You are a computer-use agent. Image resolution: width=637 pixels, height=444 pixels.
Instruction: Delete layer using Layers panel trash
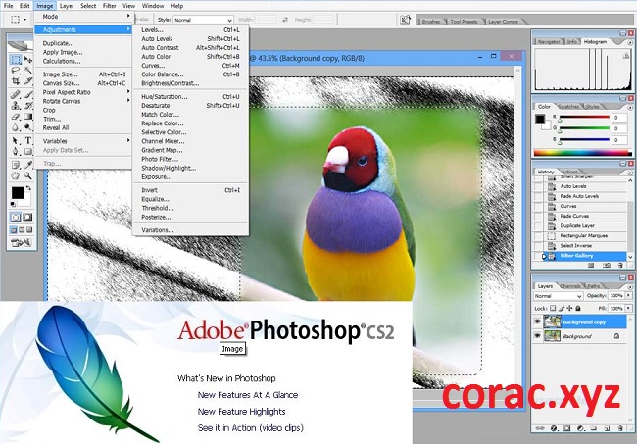[620, 428]
